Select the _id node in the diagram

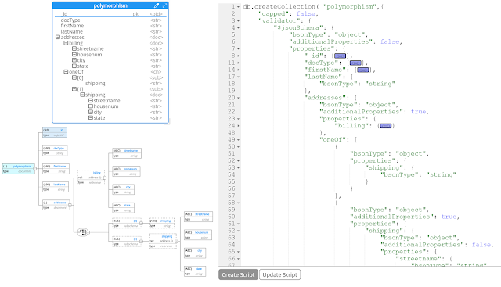[55, 132]
